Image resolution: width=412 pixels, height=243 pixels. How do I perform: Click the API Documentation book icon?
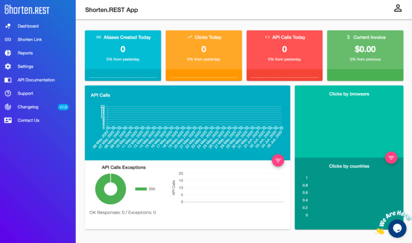[8, 80]
